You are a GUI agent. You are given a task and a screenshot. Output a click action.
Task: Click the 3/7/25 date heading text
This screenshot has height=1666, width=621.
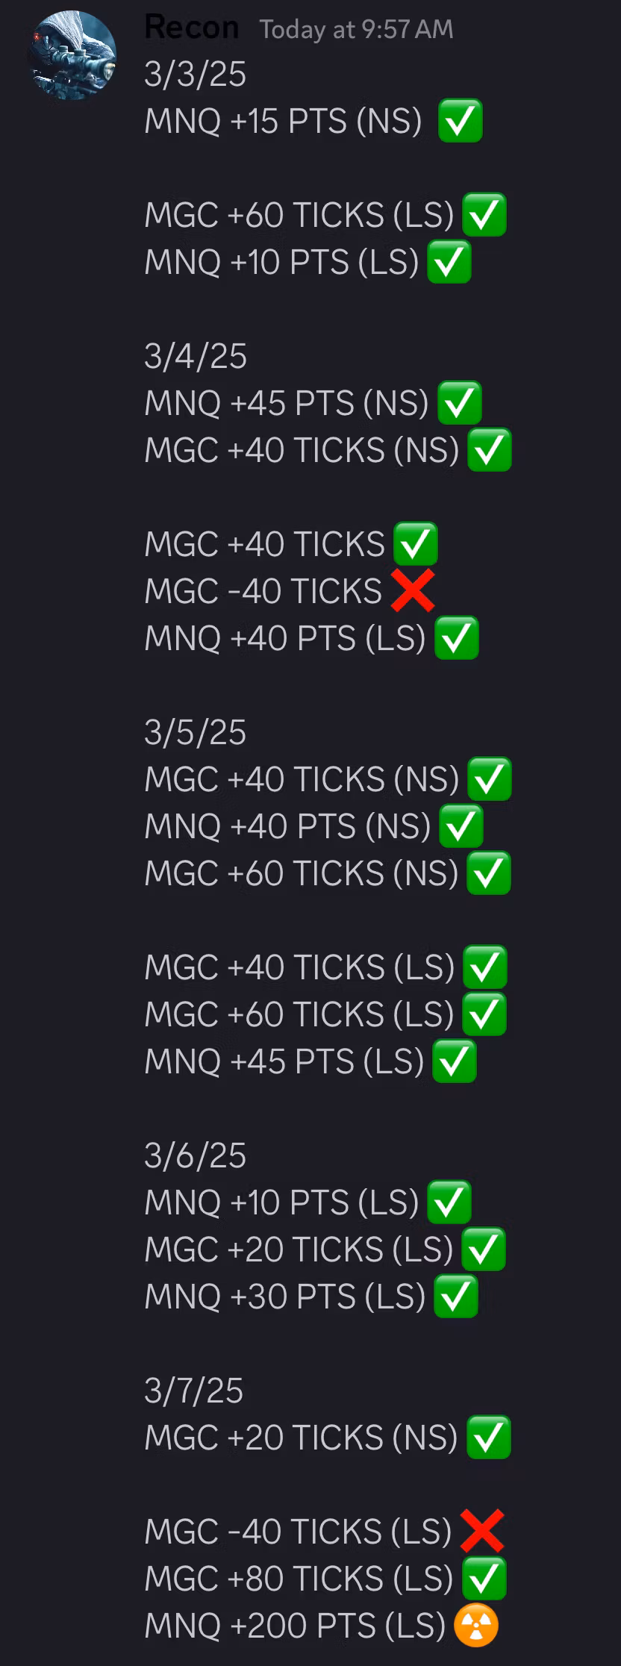[194, 1391]
